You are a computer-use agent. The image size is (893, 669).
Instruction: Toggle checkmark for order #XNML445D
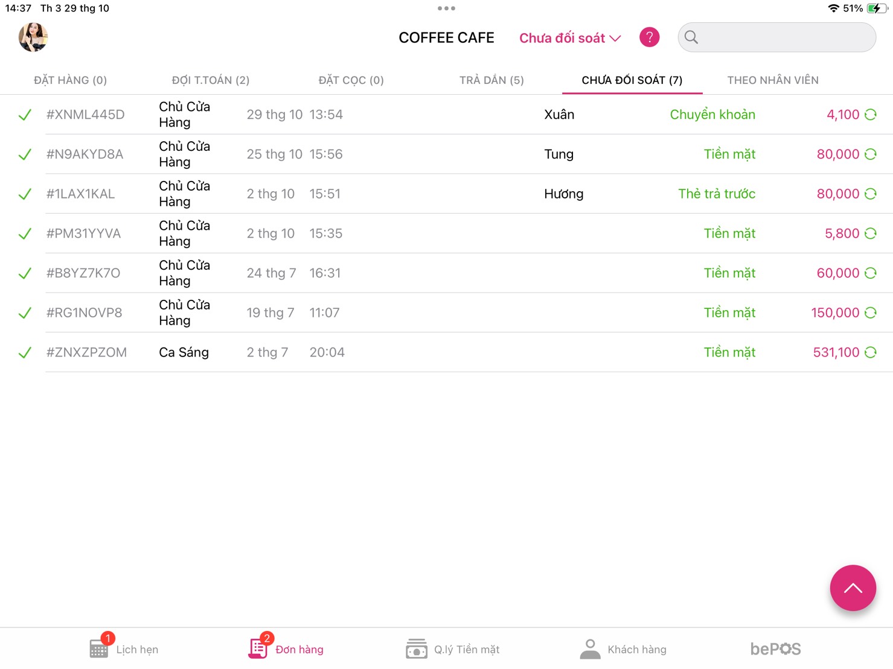pyautogui.click(x=25, y=115)
